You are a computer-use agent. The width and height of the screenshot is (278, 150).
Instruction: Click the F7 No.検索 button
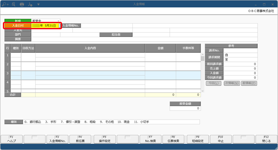coord(151,139)
